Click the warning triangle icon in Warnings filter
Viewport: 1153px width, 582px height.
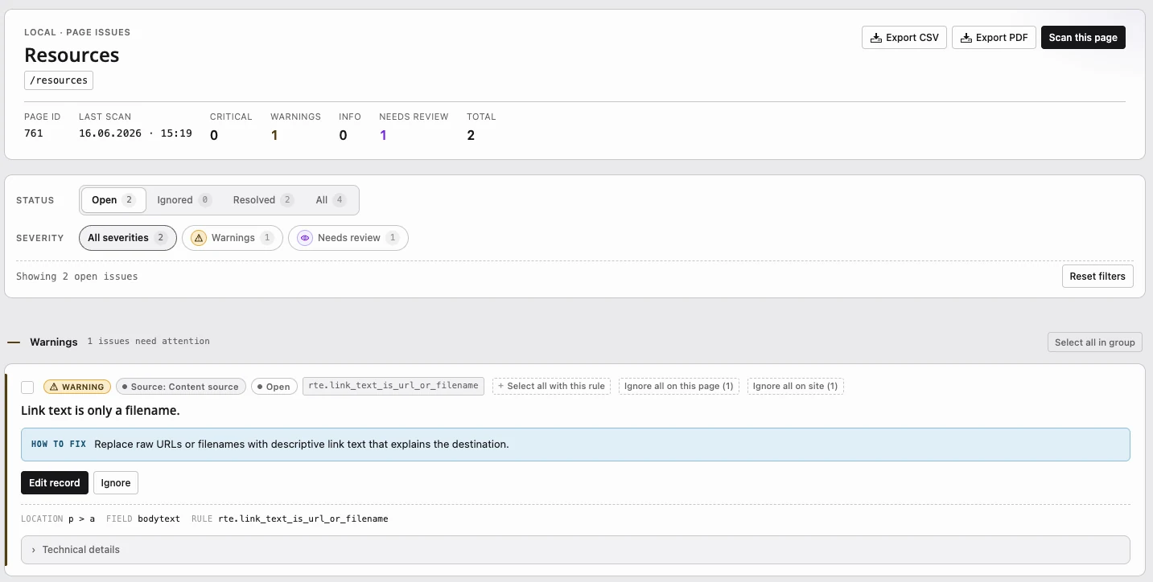click(x=199, y=238)
